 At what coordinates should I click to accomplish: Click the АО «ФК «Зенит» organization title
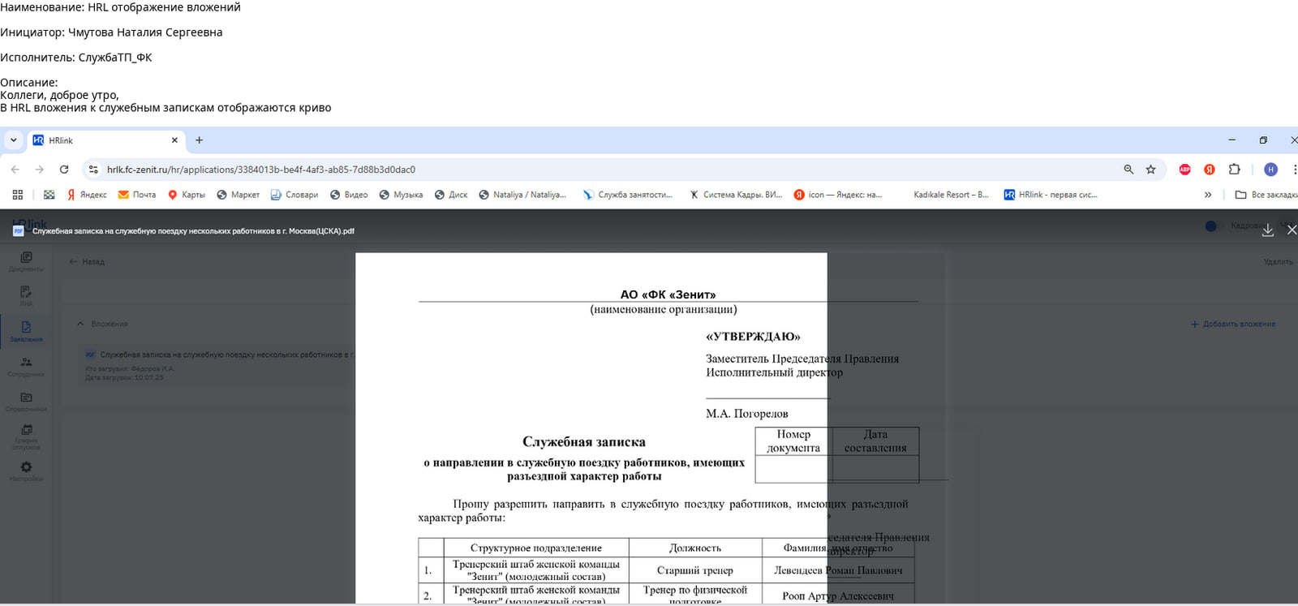pyautogui.click(x=668, y=294)
